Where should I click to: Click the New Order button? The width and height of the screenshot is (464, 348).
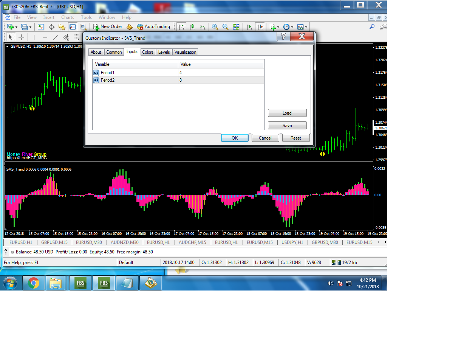pos(108,26)
